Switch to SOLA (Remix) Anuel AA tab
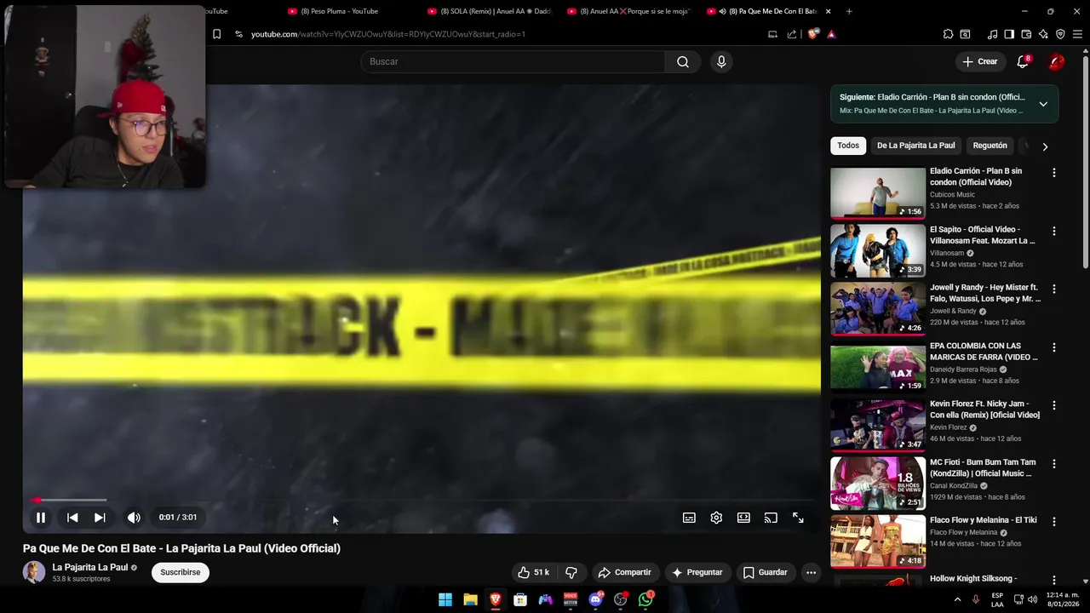Viewport: 1090px width, 613px height. [490, 11]
